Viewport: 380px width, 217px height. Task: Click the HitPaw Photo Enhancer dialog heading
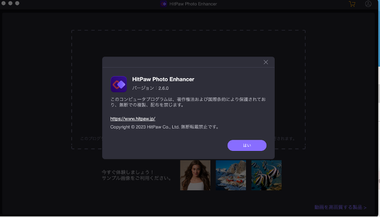click(163, 79)
